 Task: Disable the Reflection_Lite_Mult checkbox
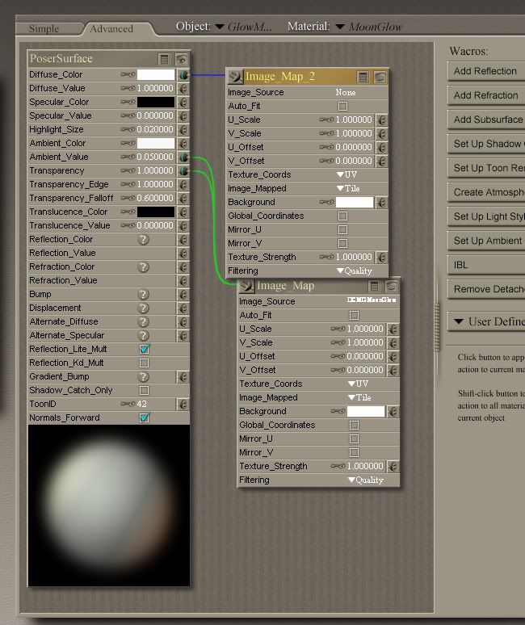[x=144, y=350]
